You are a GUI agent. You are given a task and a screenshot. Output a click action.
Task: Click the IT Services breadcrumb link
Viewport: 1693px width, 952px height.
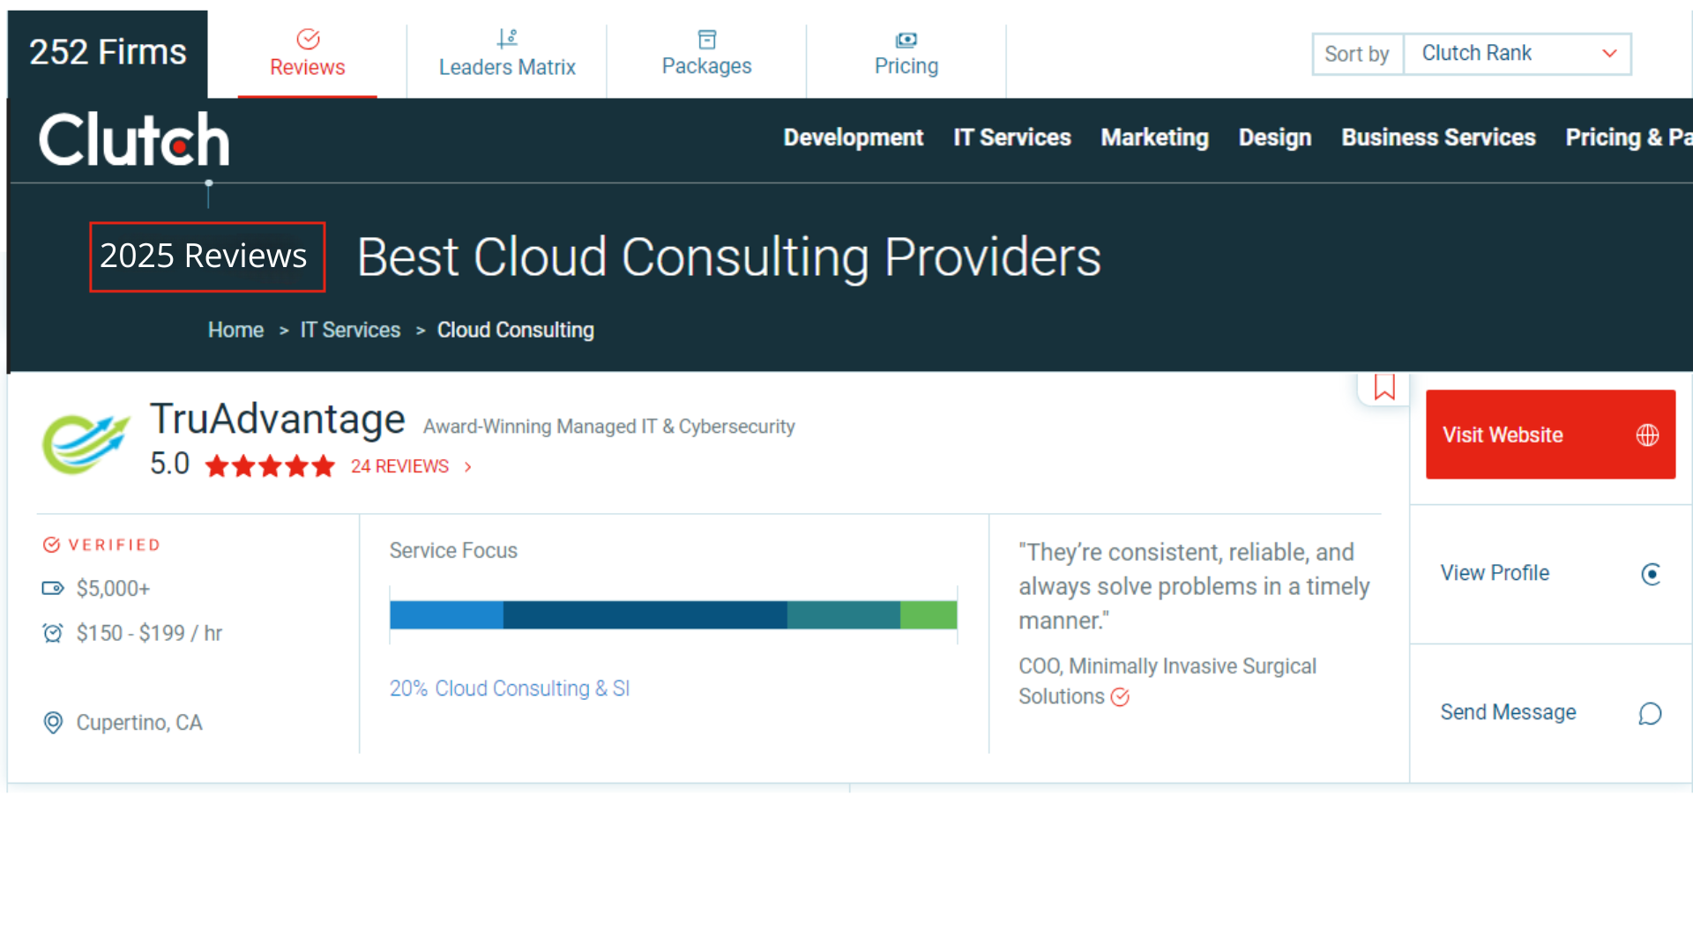350,330
